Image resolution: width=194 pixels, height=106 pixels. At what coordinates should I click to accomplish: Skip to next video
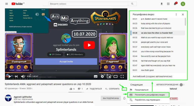(x=16, y=76)
